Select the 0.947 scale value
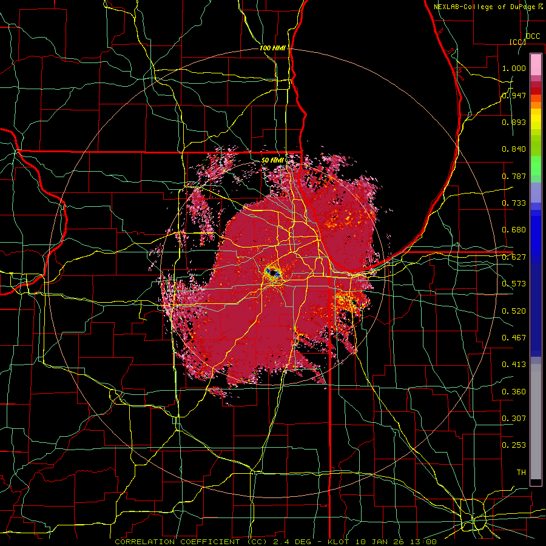The image size is (546, 546). [514, 95]
